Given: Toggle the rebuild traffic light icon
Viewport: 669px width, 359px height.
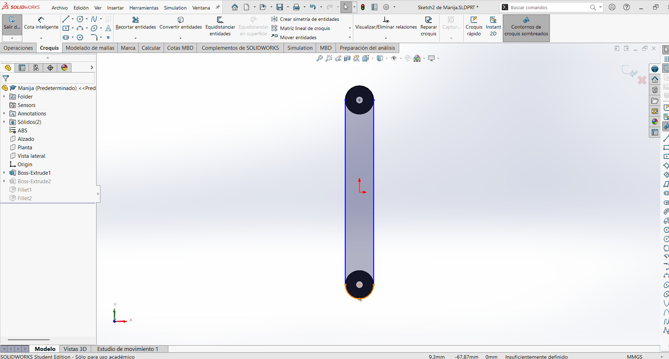Looking at the screenshot, I should point(363,7).
